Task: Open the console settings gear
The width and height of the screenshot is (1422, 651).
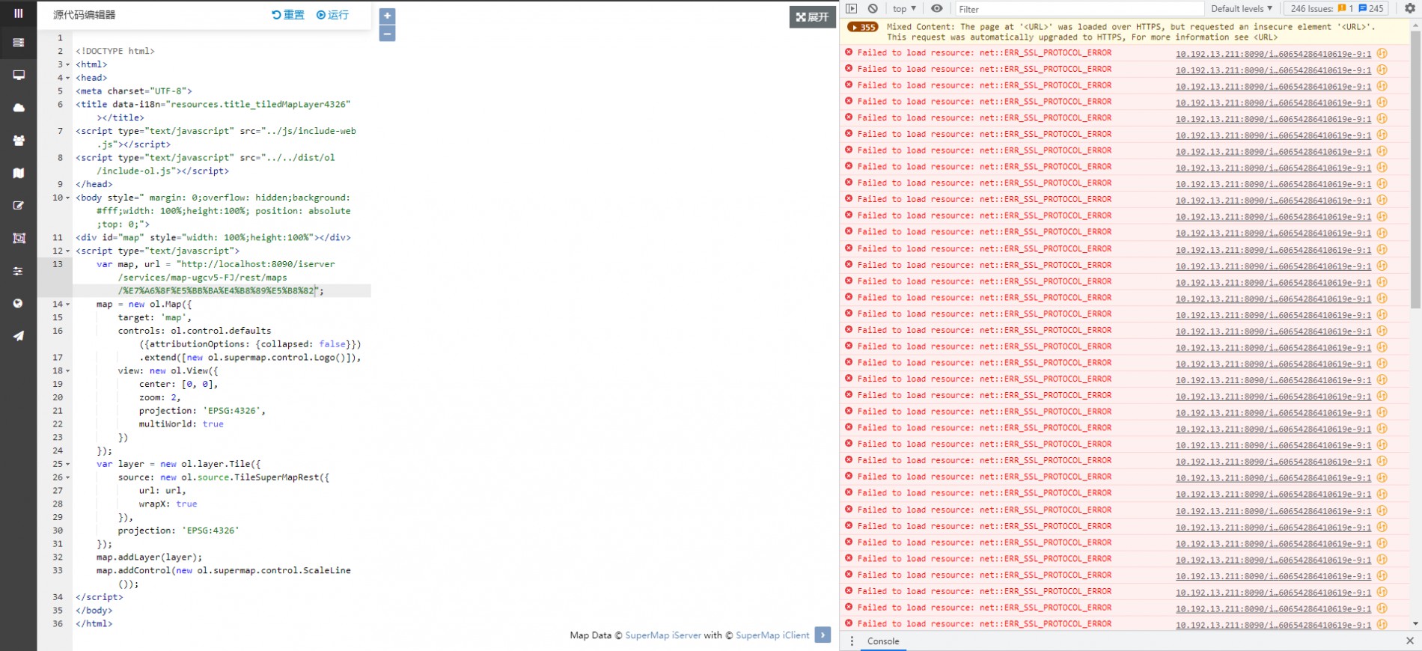Action: [x=1410, y=9]
